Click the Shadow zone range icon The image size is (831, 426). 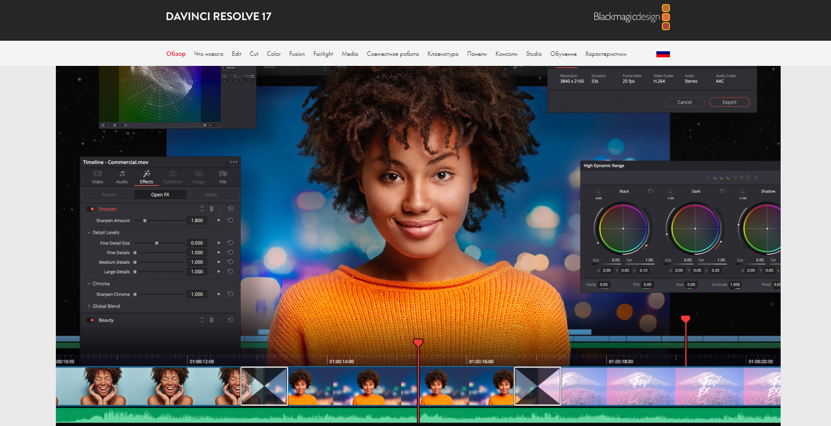coord(742,192)
